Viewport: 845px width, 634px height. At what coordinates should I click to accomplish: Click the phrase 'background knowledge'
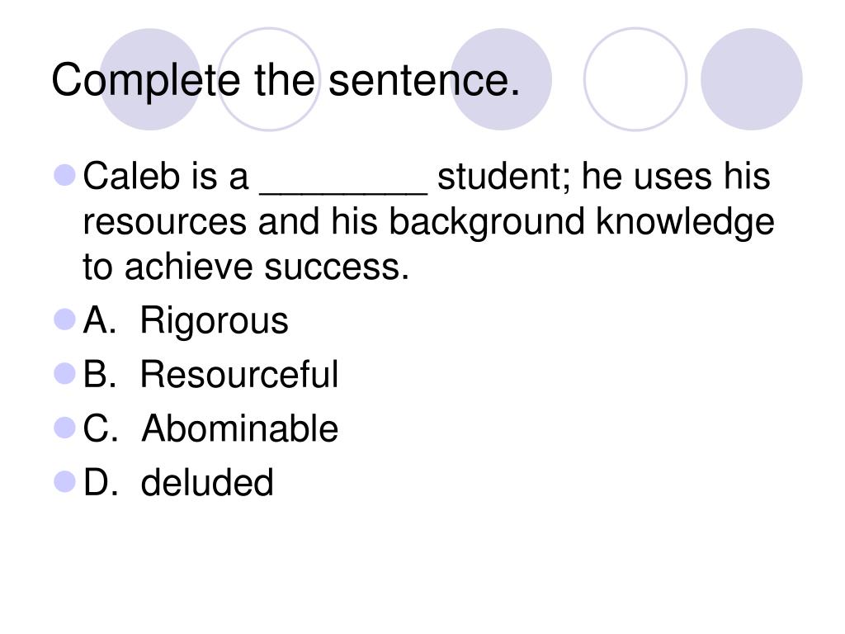(582, 222)
